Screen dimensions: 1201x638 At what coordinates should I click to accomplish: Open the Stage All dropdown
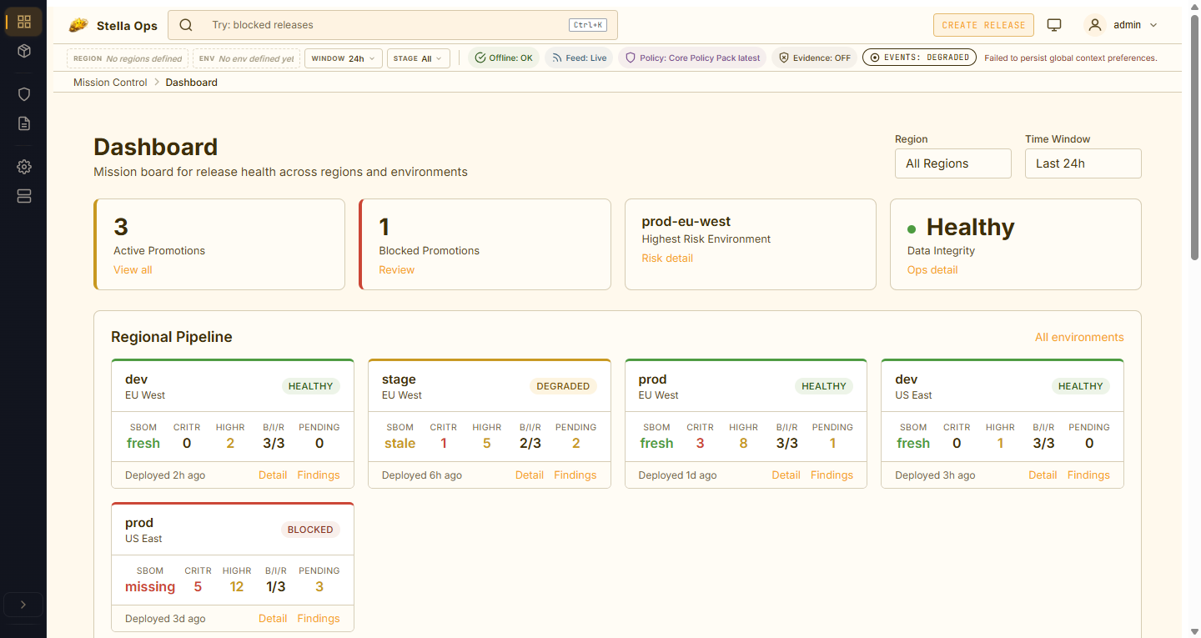418,58
